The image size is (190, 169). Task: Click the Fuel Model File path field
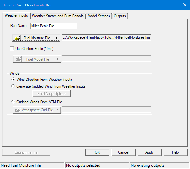point(107,59)
